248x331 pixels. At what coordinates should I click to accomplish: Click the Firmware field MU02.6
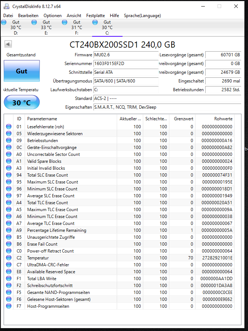[x=126, y=55]
